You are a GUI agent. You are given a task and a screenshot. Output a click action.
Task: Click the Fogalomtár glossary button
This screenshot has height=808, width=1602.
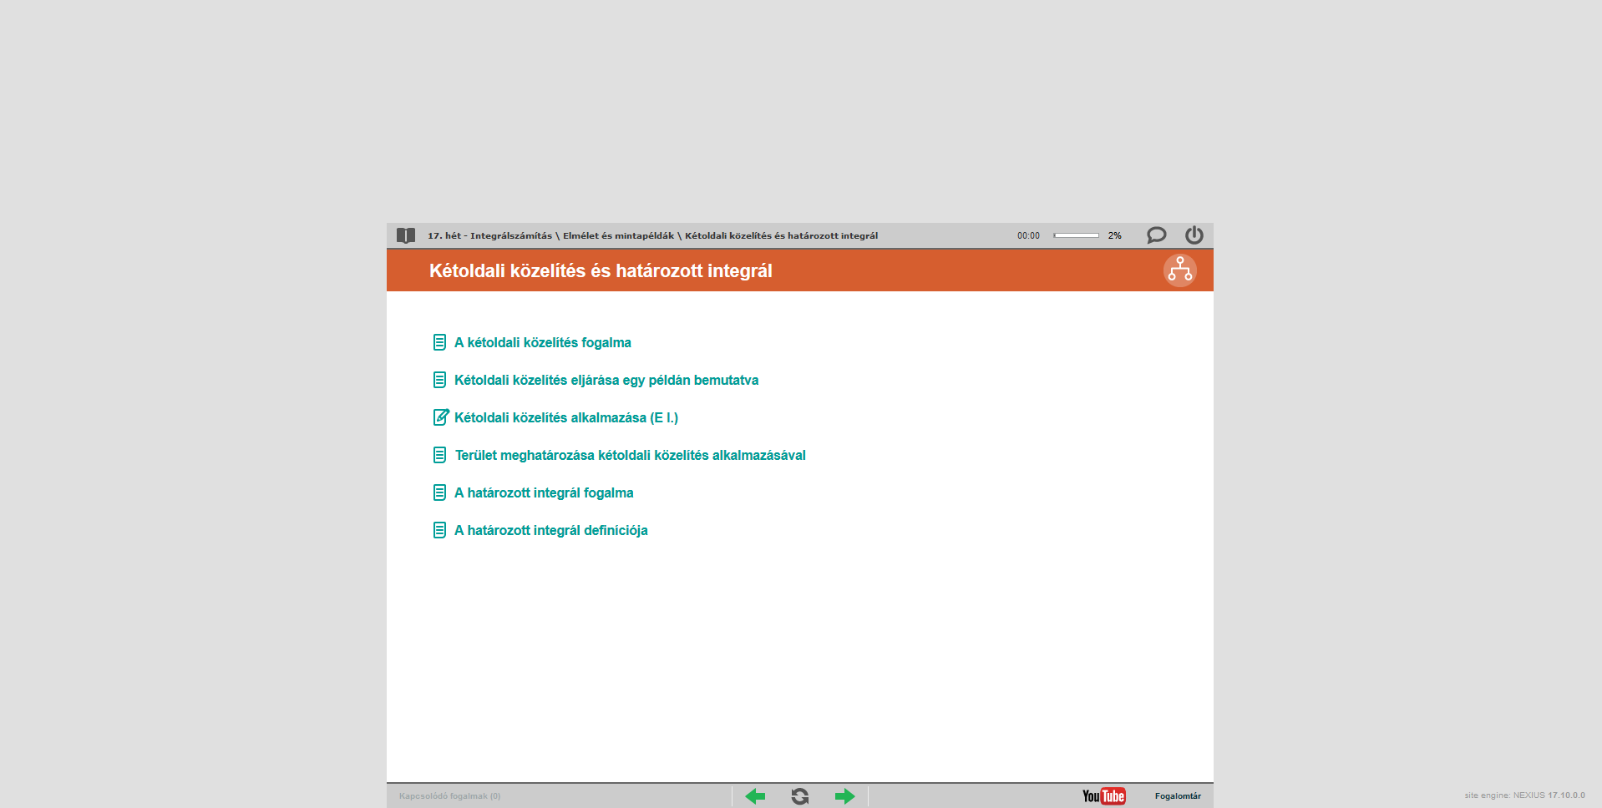click(x=1178, y=796)
